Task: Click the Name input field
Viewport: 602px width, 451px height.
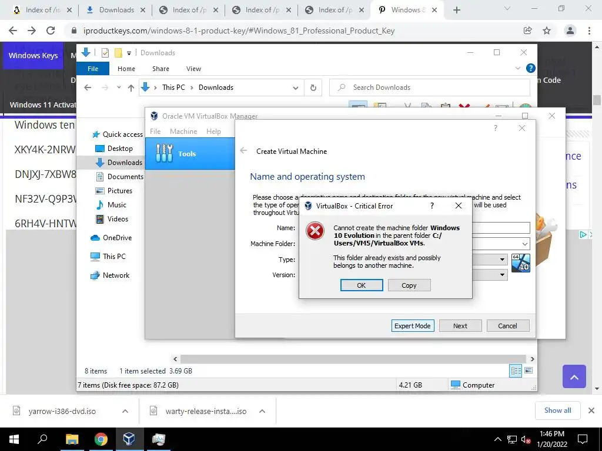Action: pos(501,228)
